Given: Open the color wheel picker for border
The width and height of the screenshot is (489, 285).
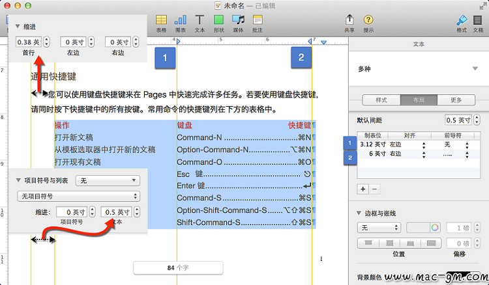Looking at the screenshot, I should point(435,228).
